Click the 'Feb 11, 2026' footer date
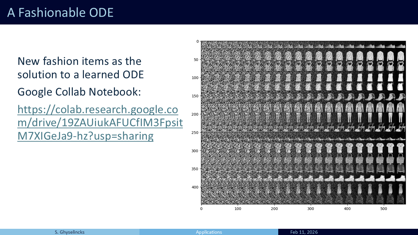The image size is (418, 235). point(304,232)
